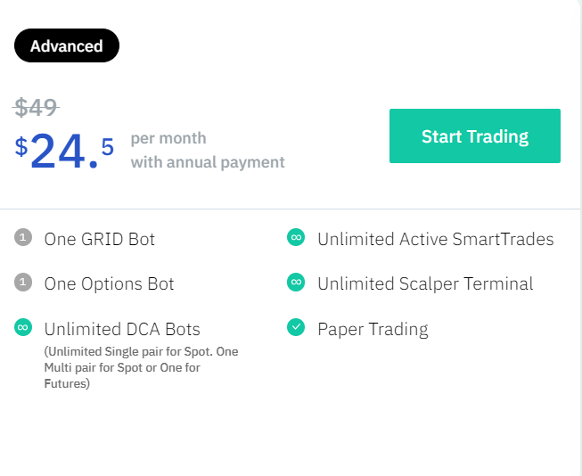Click the blue $24.5 discounted price
Image resolution: width=582 pixels, height=476 pixels.
coord(64,152)
